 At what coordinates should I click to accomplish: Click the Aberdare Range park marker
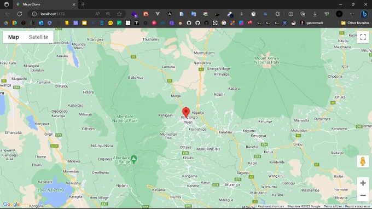pyautogui.click(x=134, y=159)
